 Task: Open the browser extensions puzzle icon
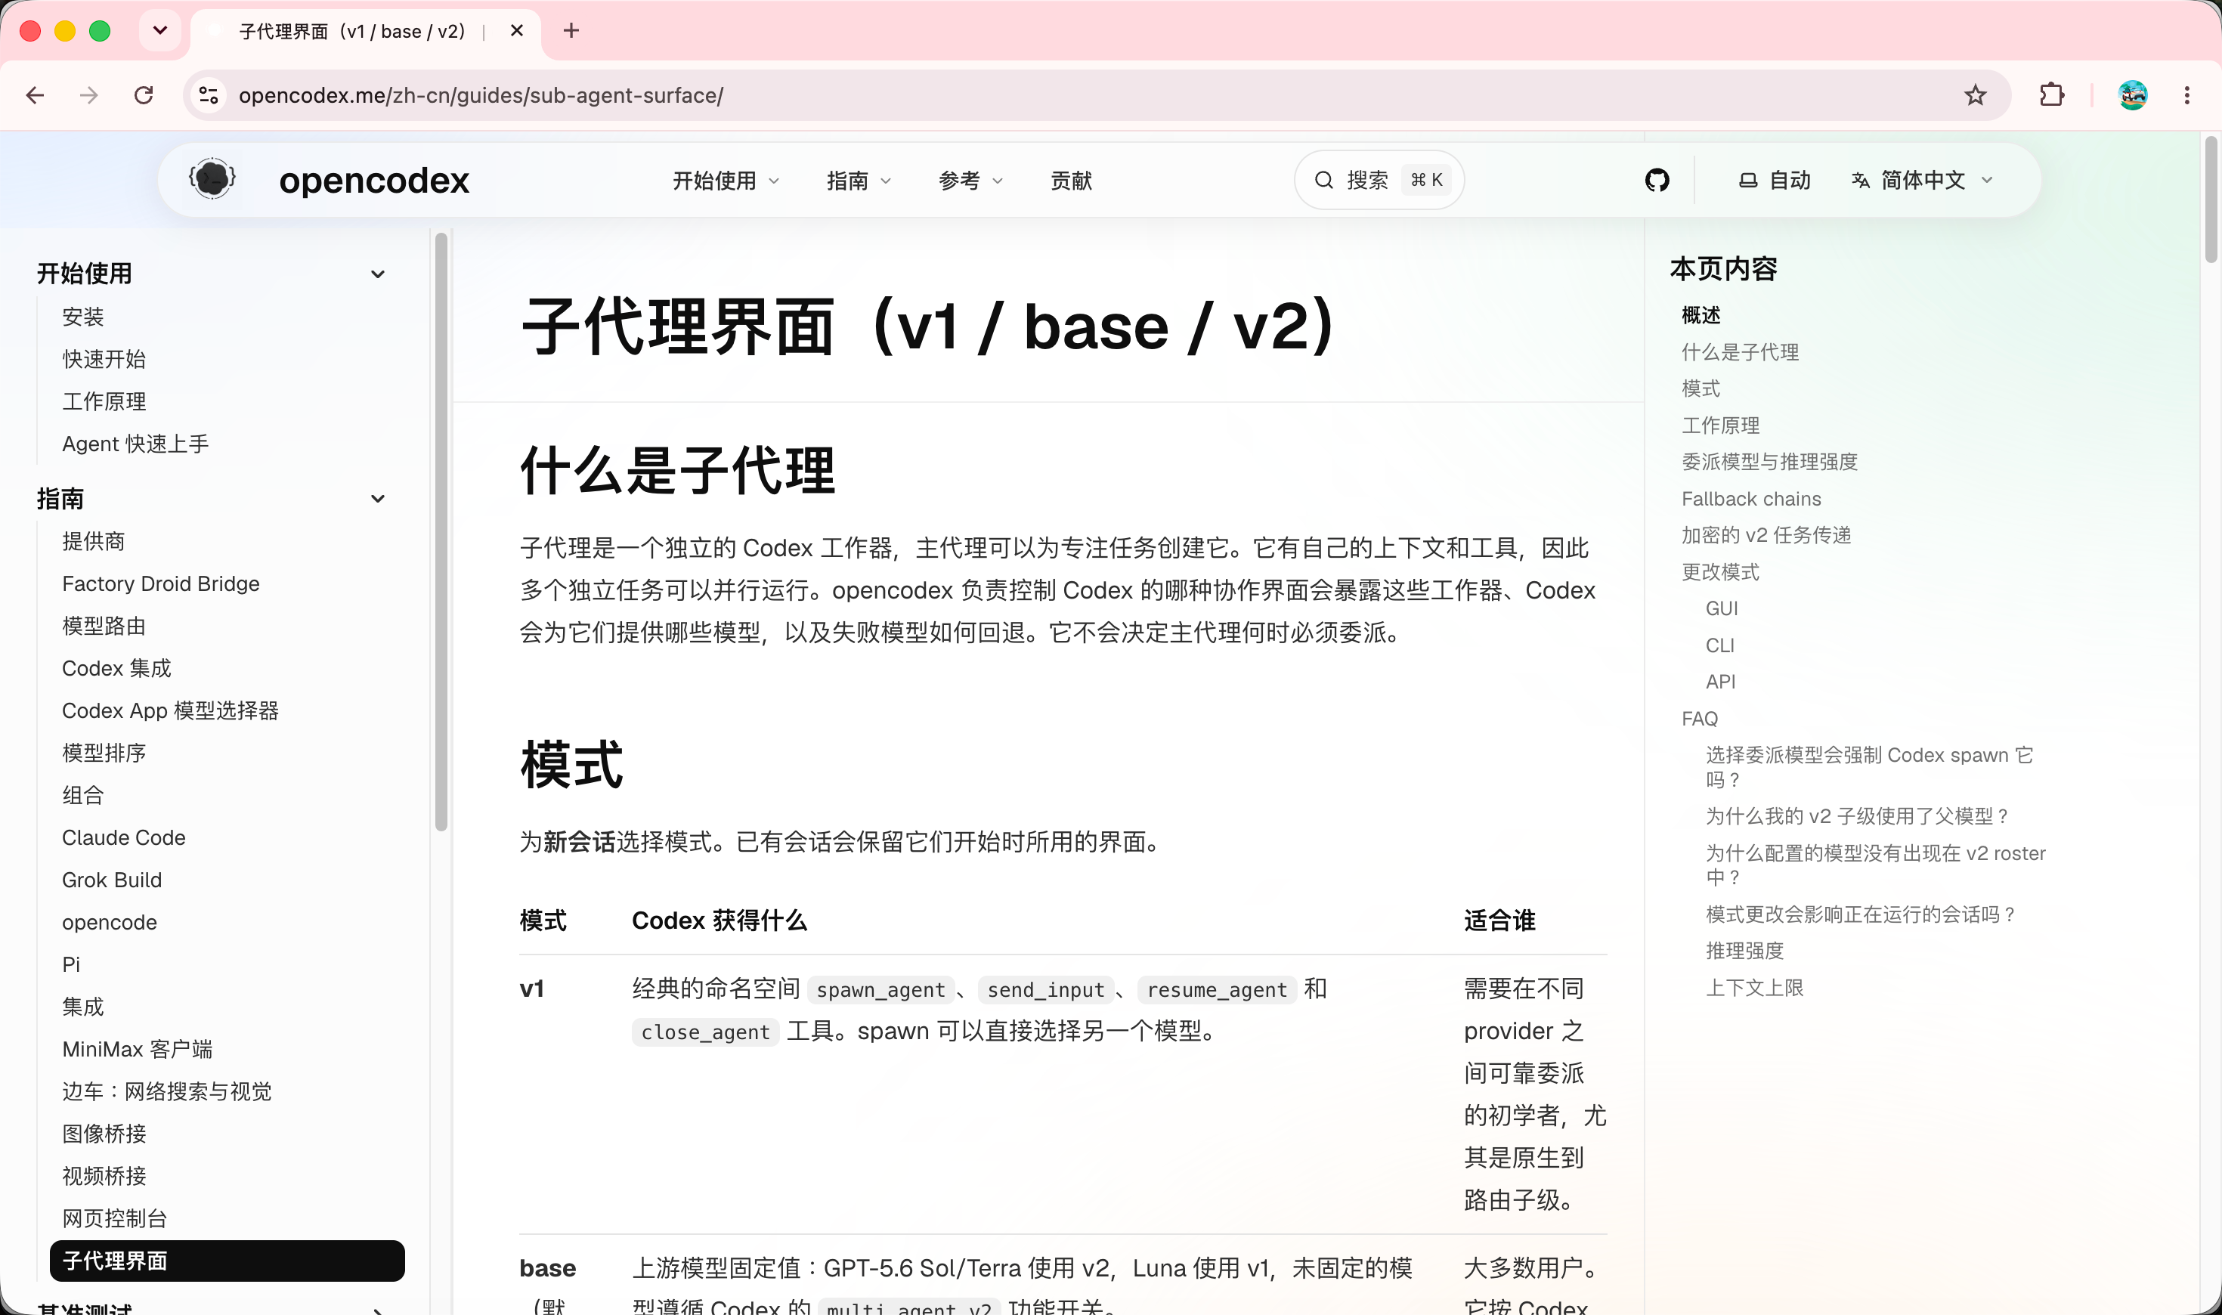coord(2052,96)
